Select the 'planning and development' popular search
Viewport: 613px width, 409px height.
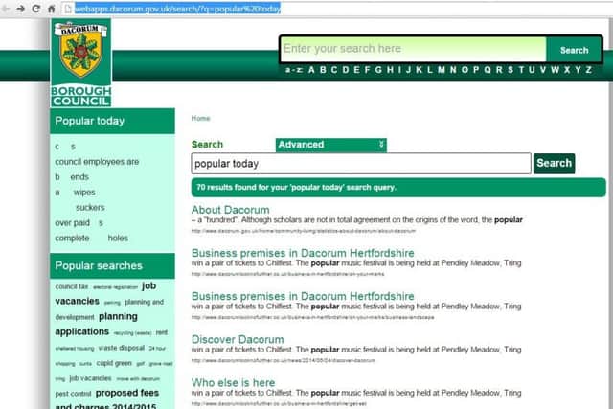click(109, 309)
